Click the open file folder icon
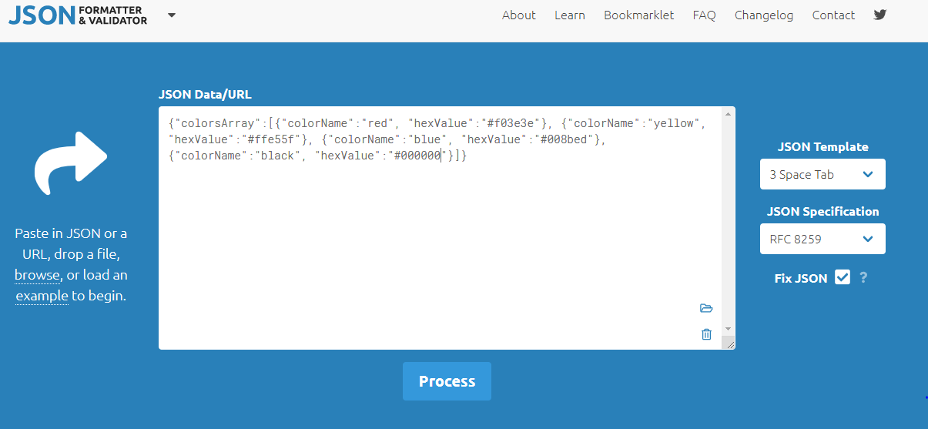928x429 pixels. pos(706,308)
